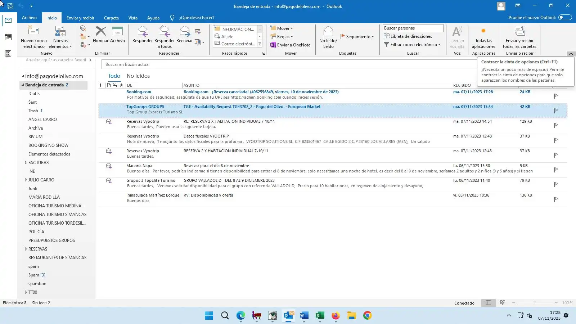
Task: Show only No leídos messages
Action: click(x=138, y=76)
